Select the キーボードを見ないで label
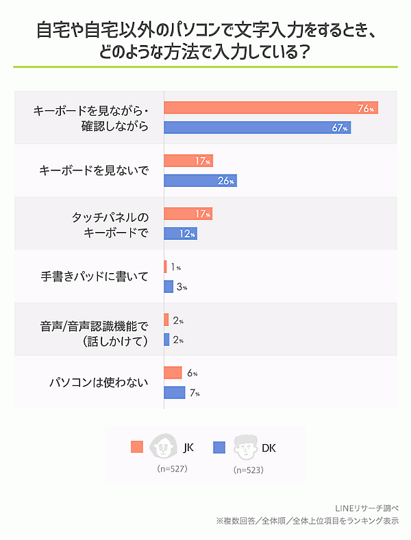 pyautogui.click(x=94, y=170)
